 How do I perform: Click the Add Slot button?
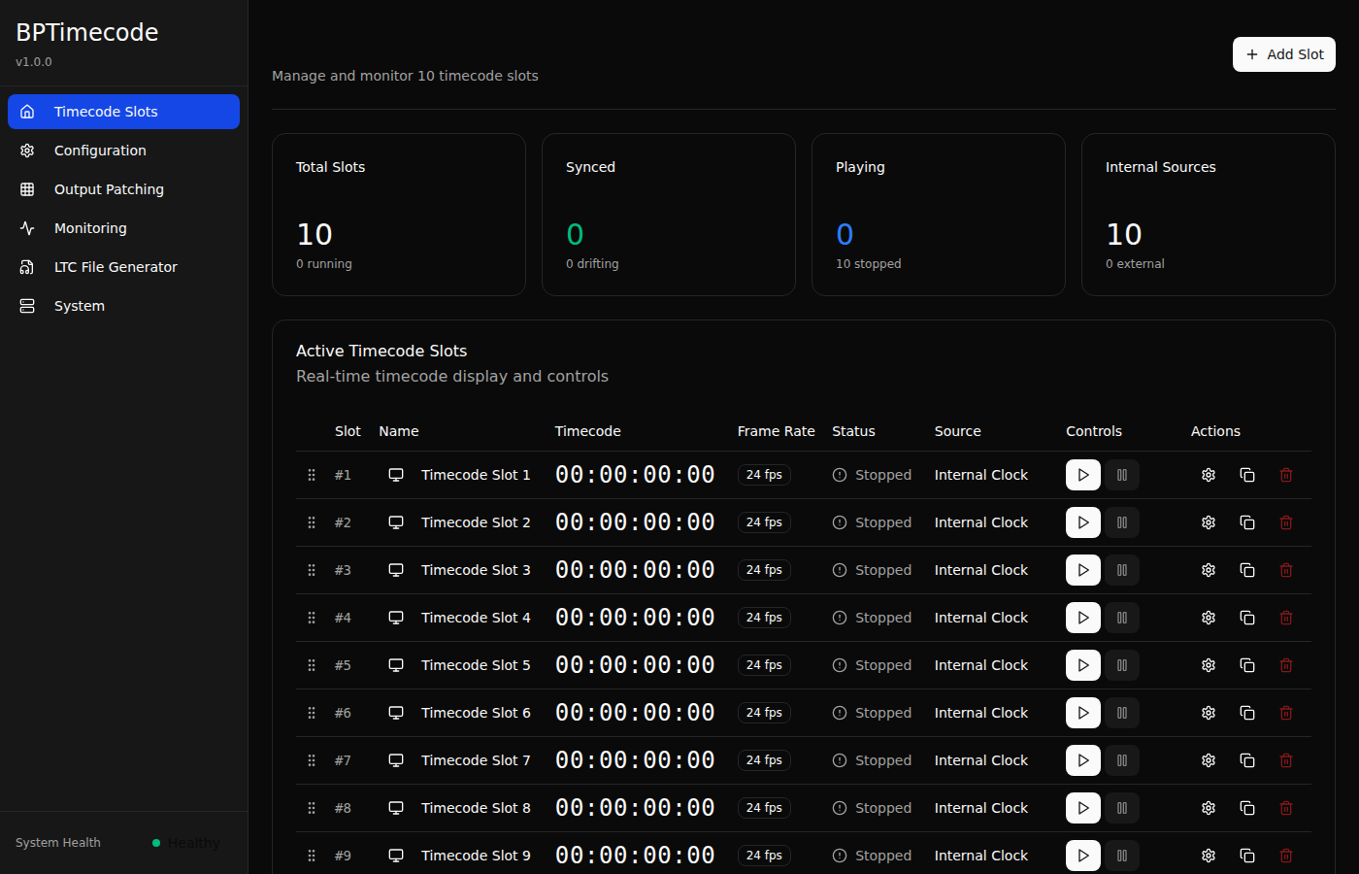click(x=1283, y=54)
